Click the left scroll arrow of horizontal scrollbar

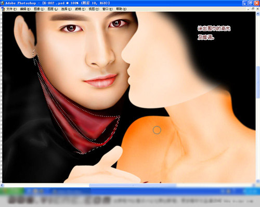tap(2, 185)
